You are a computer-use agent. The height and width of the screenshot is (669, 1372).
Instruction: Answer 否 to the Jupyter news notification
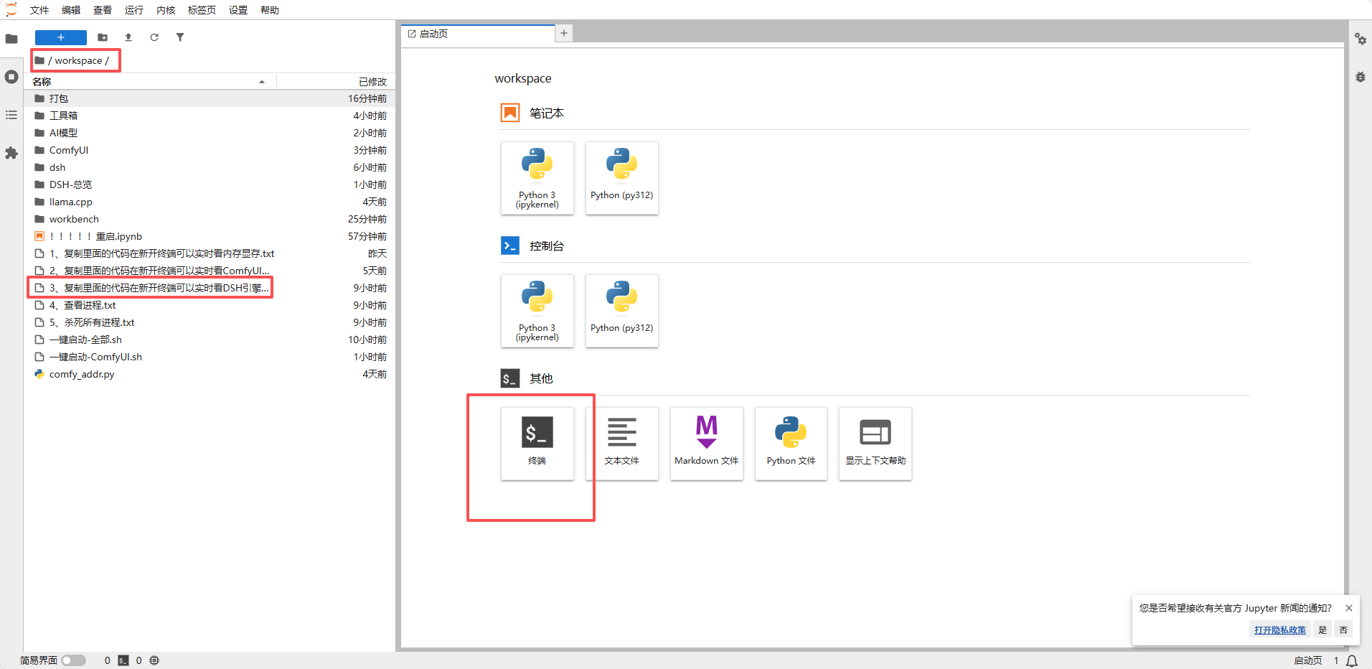1343,630
